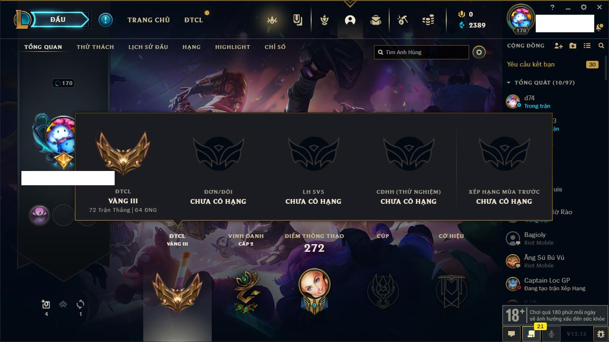Toggle the friend list filter icon
This screenshot has width=609, height=342.
pos(587,46)
